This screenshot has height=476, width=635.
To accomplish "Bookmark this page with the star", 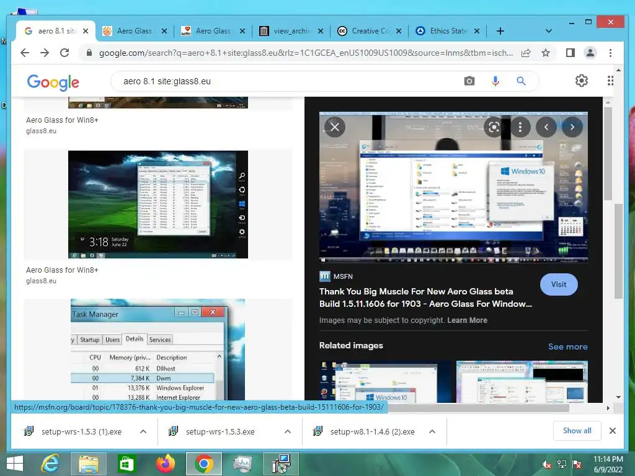I will click(x=546, y=53).
